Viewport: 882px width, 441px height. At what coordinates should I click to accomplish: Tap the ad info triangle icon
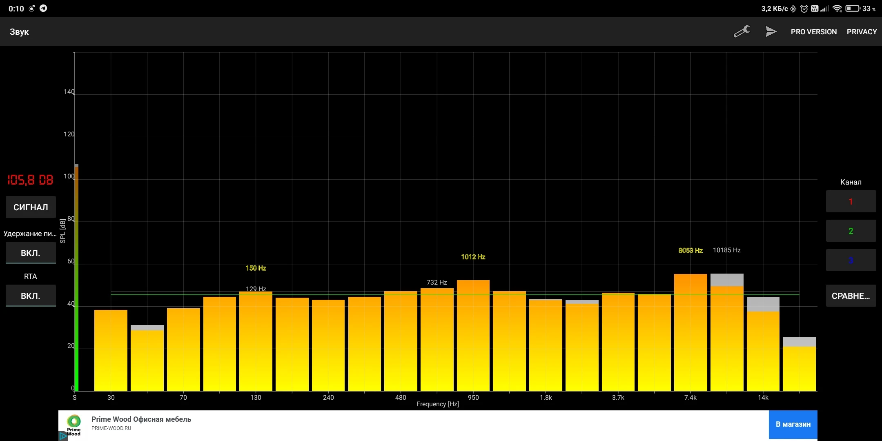pyautogui.click(x=63, y=436)
